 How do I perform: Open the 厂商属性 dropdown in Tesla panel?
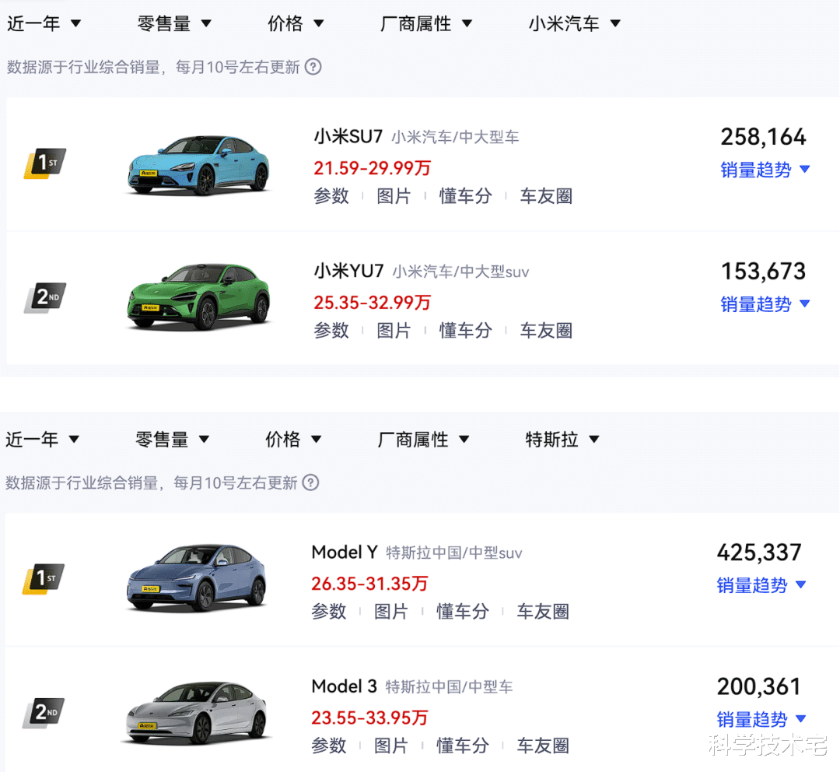(x=424, y=440)
